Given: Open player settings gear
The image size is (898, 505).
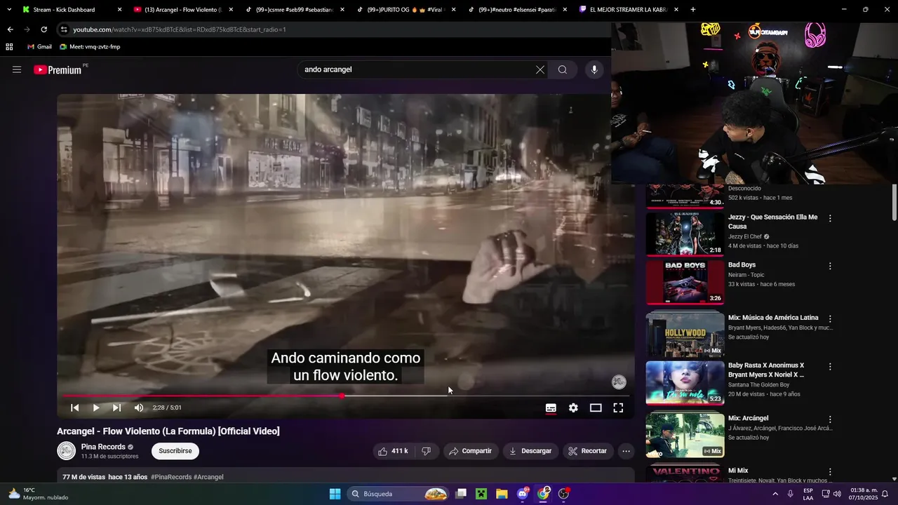Looking at the screenshot, I should 573,408.
